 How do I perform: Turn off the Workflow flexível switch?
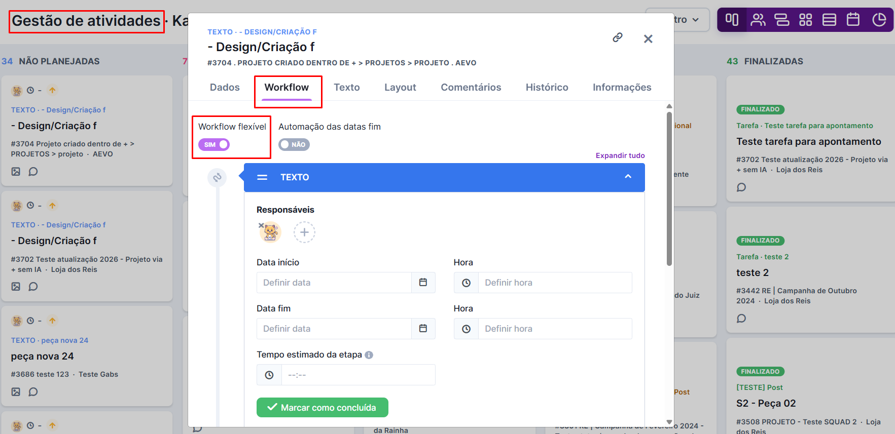[x=214, y=145]
